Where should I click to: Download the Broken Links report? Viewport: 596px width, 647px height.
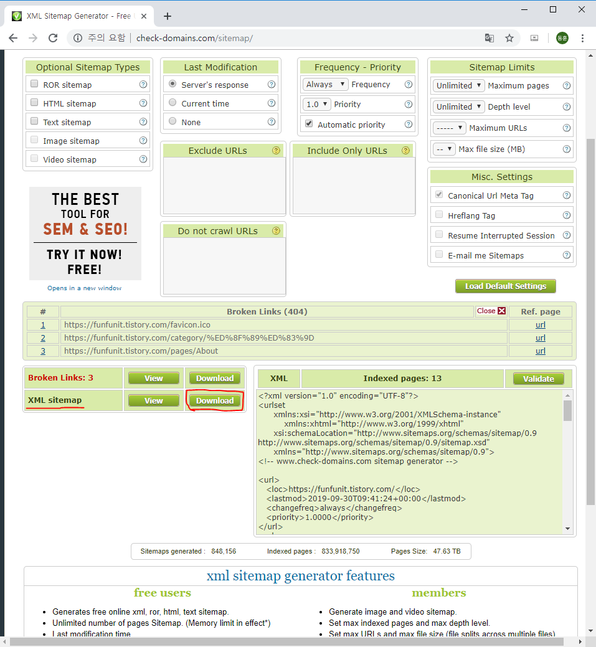click(x=215, y=378)
